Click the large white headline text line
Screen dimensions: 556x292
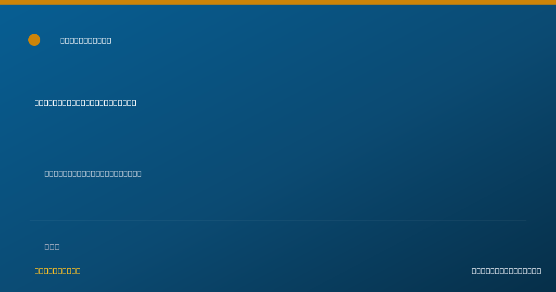(x=85, y=102)
